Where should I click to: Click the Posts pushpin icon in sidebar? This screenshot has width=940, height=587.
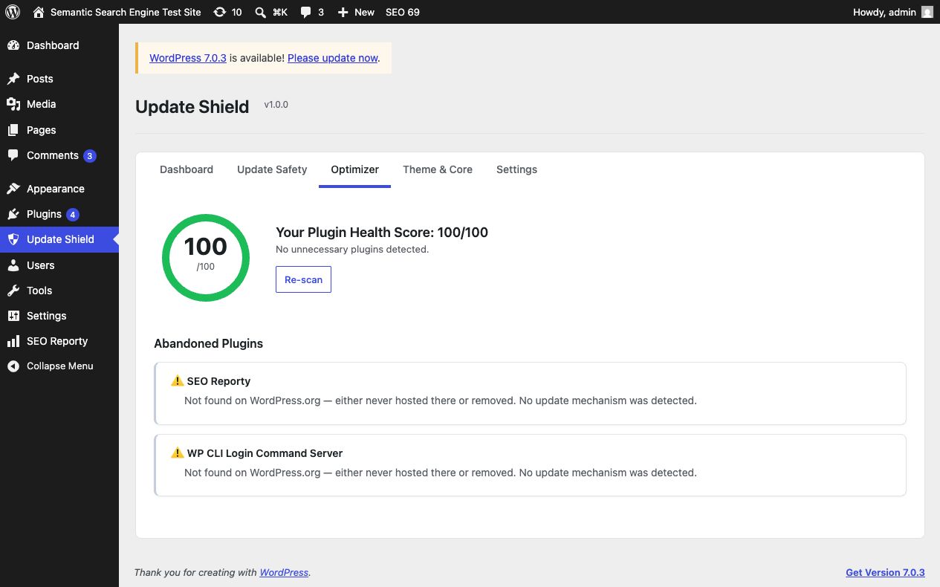coord(13,79)
